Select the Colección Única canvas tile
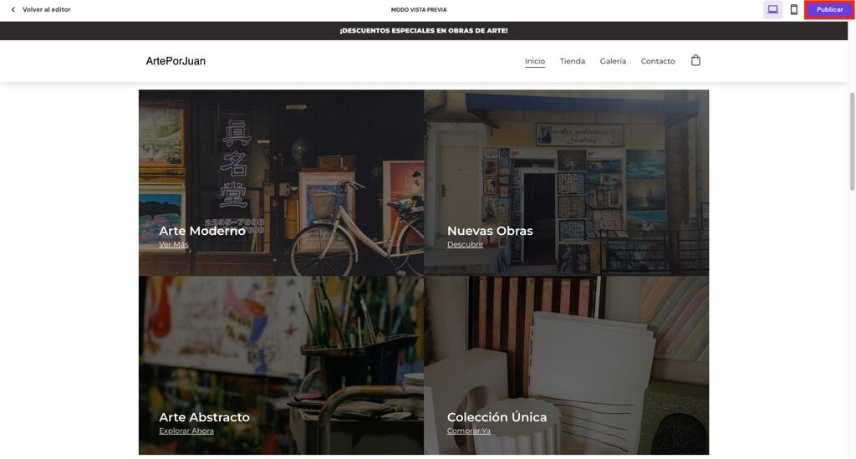Image resolution: width=856 pixels, height=459 pixels. [x=566, y=365]
